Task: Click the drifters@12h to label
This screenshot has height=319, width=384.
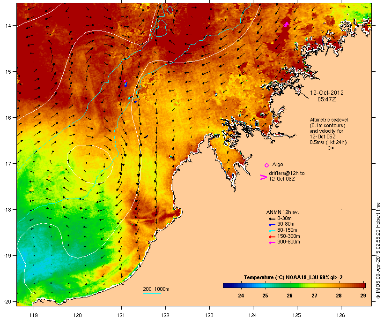Action: [x=287, y=173]
